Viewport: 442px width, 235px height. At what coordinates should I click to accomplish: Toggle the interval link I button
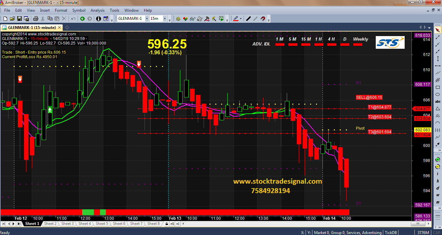click(178, 224)
